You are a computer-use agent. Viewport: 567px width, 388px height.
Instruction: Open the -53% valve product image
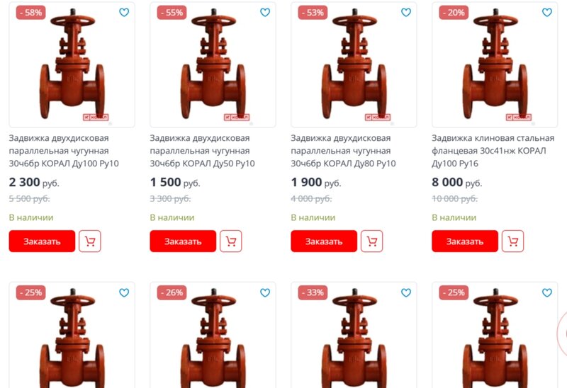pos(354,64)
